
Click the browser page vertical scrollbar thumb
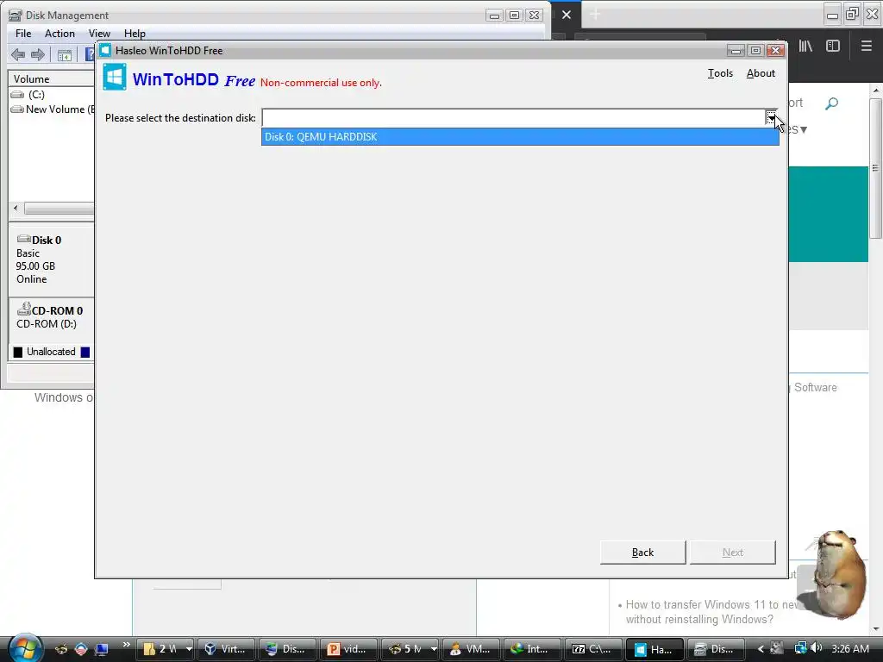point(875,168)
